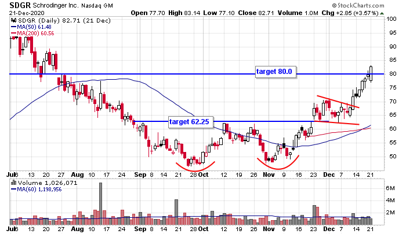Click the Close 82.71 value
This screenshot has width=406, height=234.
tap(256, 13)
